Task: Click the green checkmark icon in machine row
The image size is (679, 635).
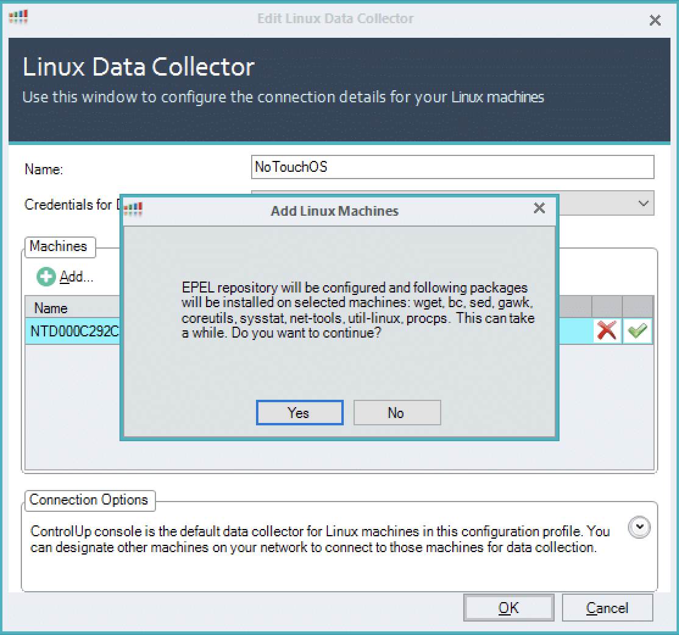Action: (x=638, y=331)
